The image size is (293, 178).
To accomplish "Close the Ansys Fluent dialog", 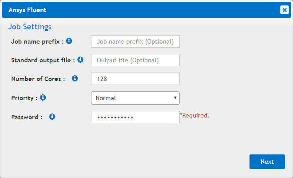I will click(x=284, y=10).
